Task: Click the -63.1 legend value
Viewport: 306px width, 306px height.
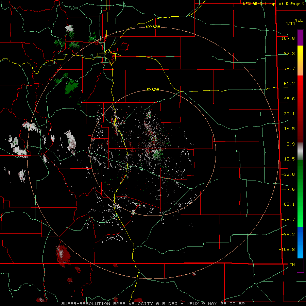Action: point(288,204)
